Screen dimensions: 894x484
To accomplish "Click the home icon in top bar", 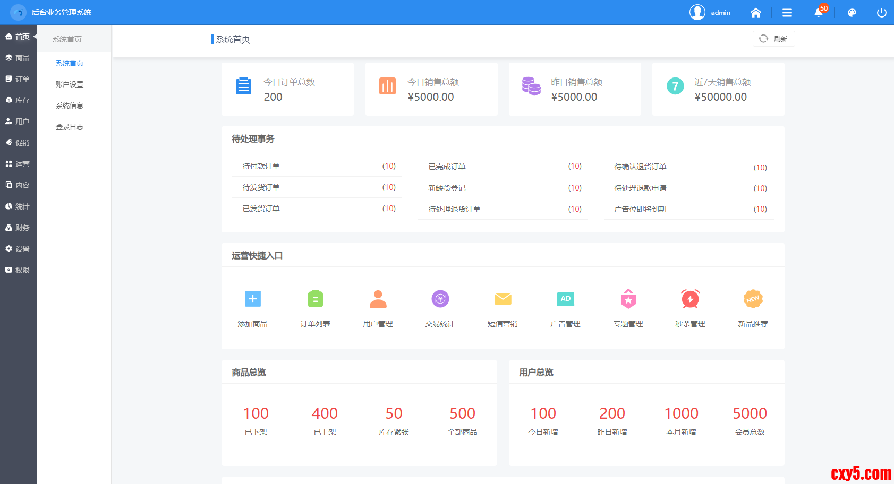I will (755, 13).
